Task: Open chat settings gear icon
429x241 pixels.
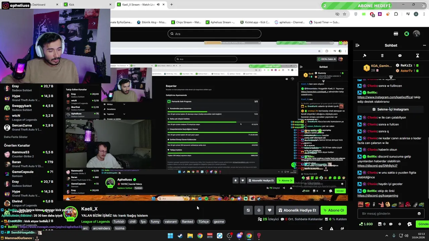Action: pos(400,224)
